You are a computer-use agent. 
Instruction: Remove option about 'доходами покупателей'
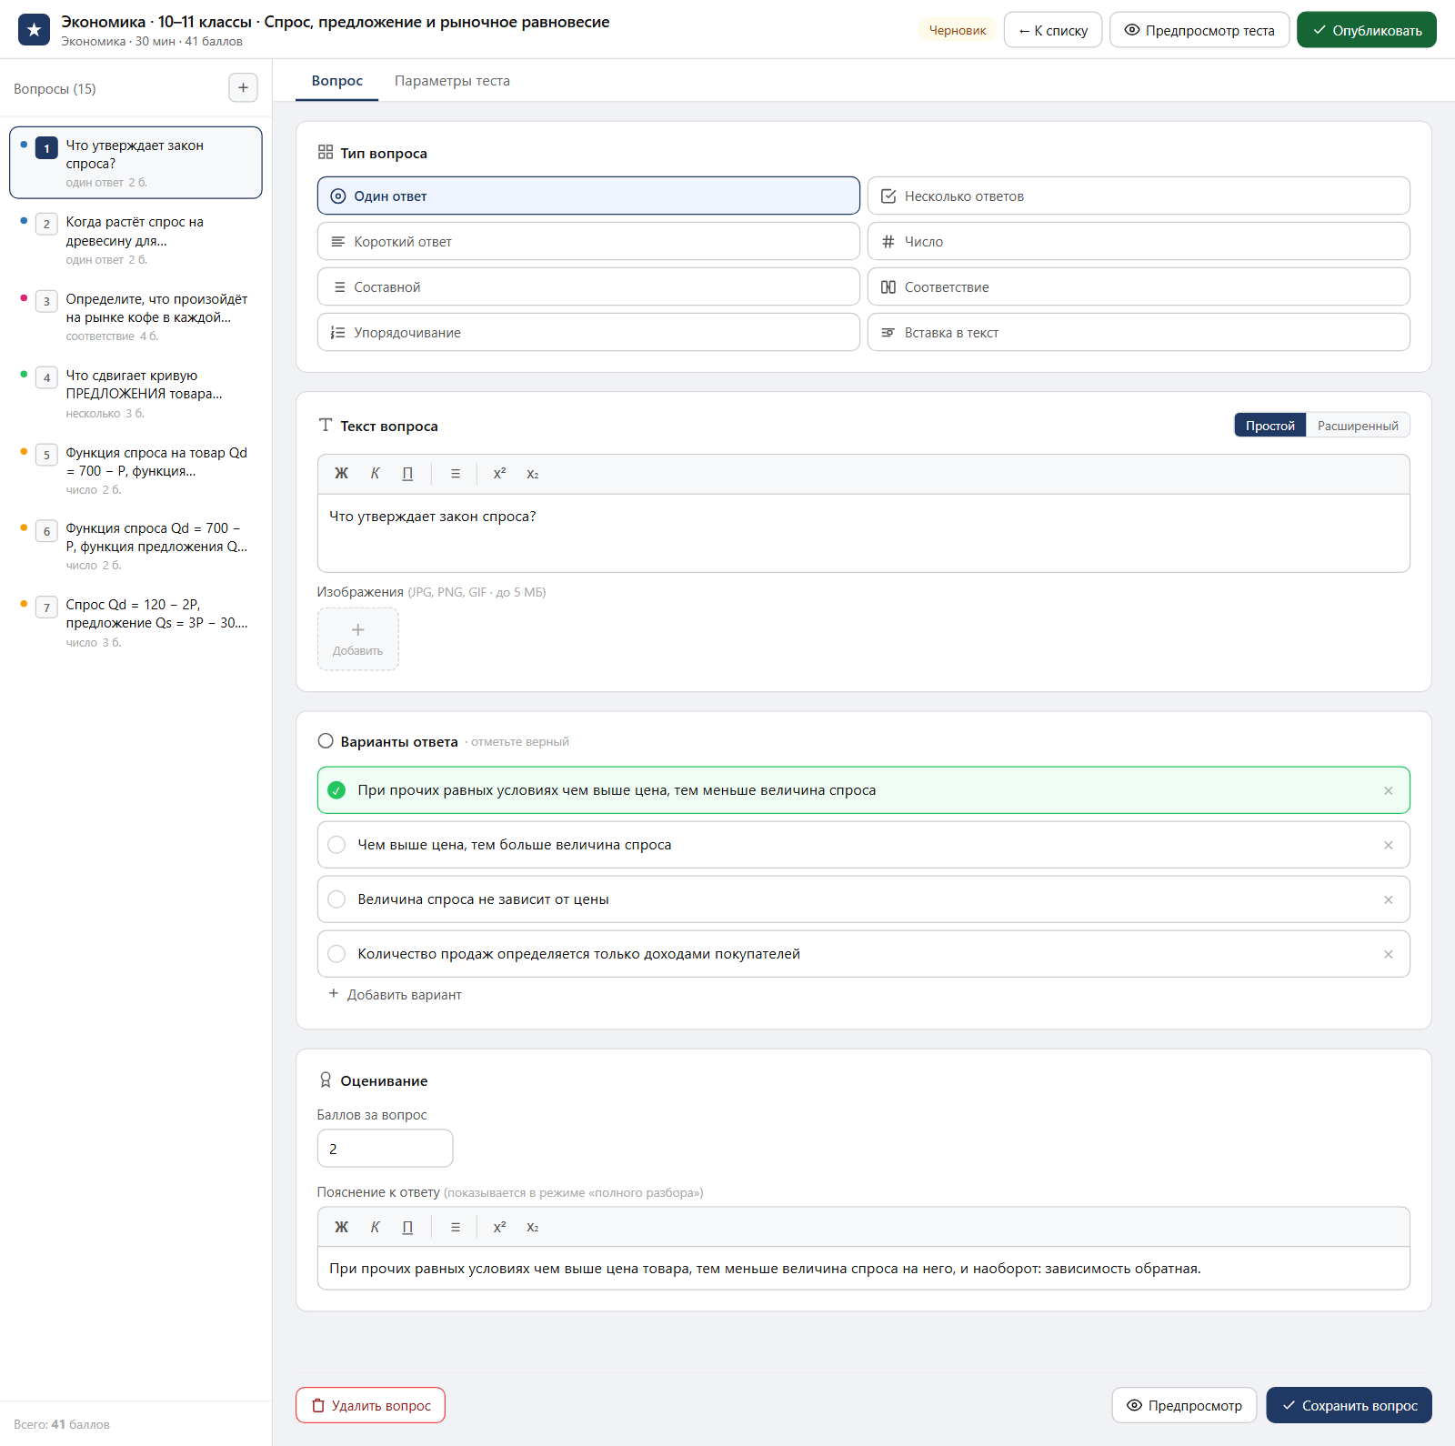[1388, 954]
